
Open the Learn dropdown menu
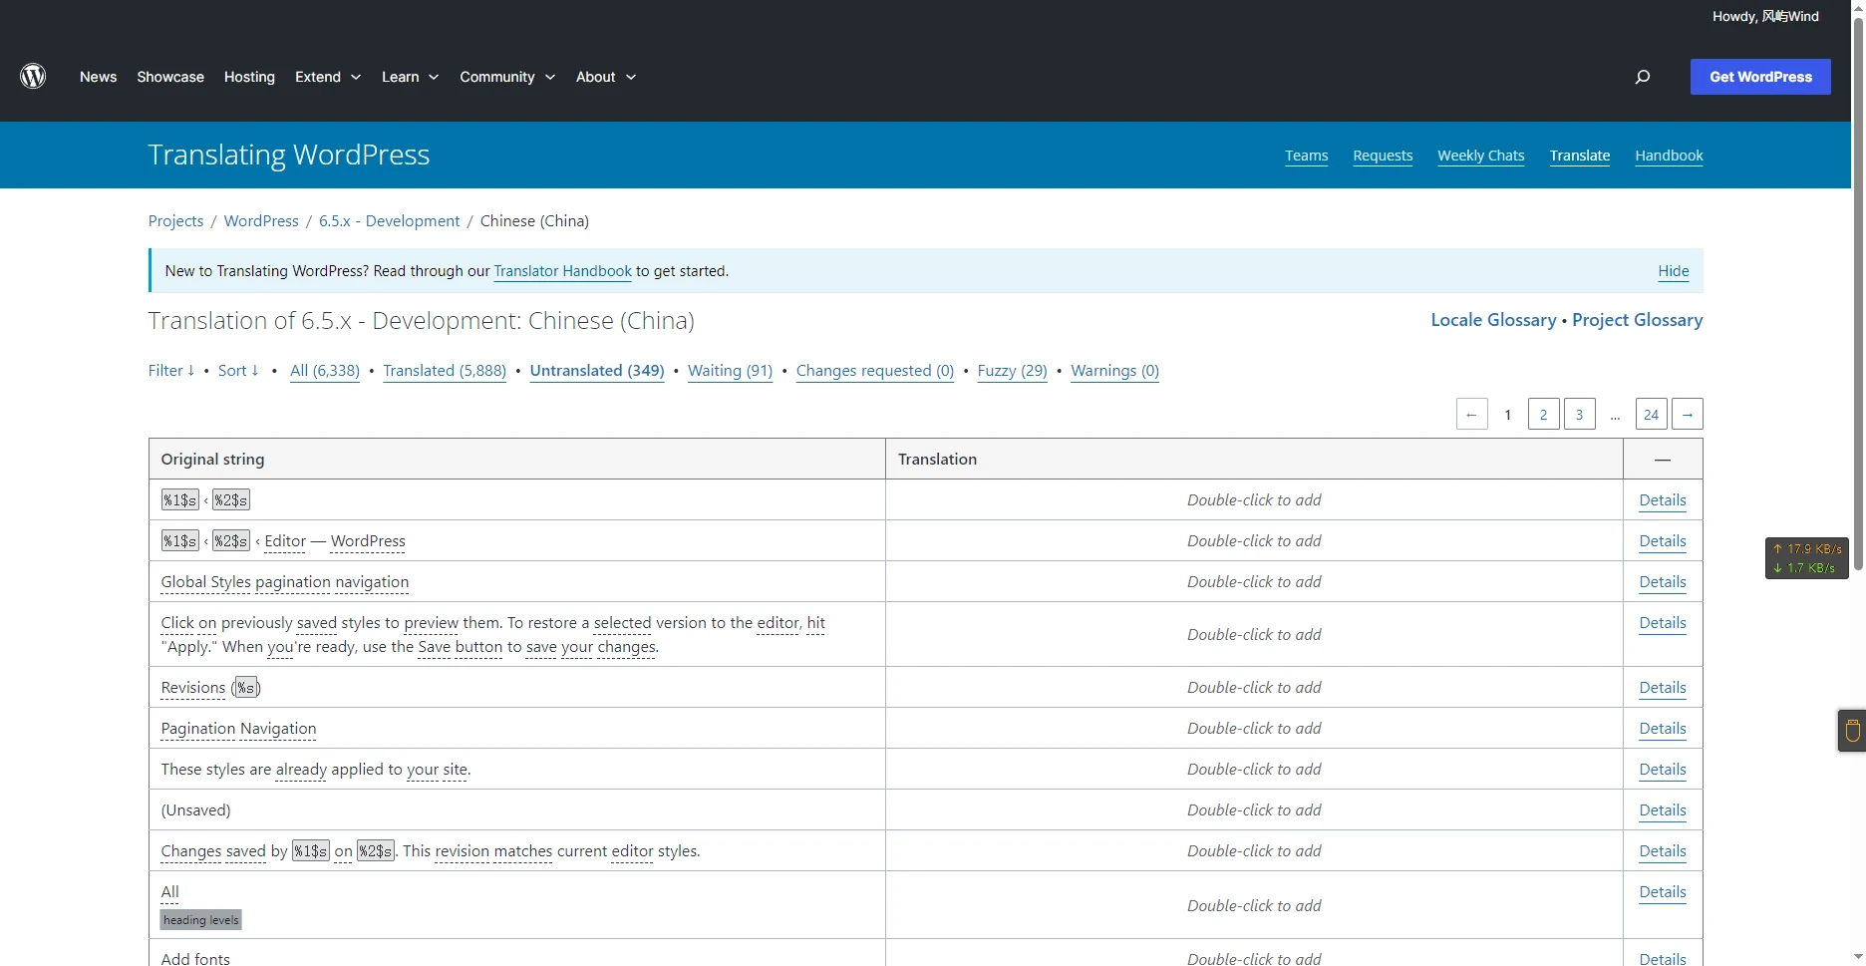pyautogui.click(x=410, y=77)
